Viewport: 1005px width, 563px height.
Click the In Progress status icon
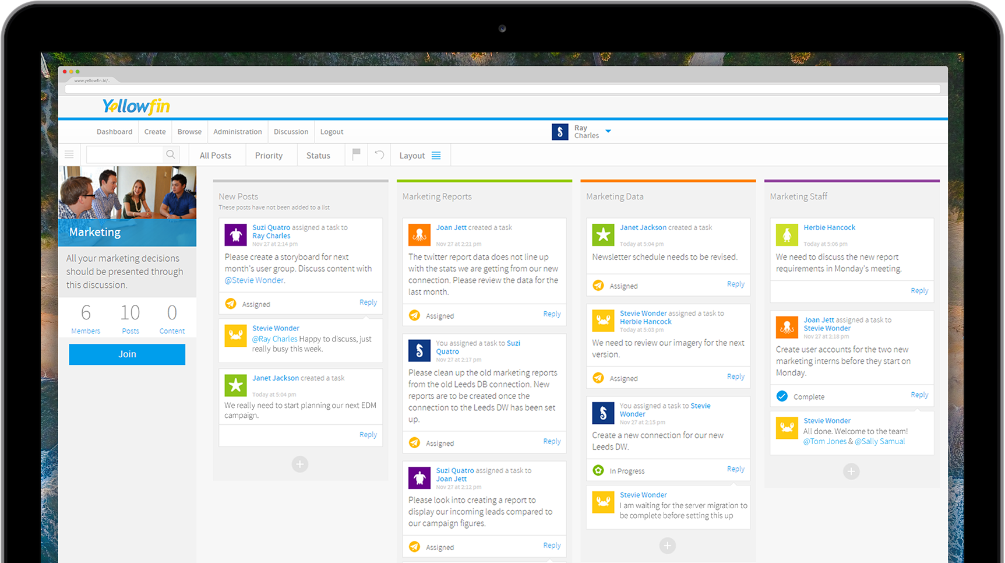[x=598, y=470]
